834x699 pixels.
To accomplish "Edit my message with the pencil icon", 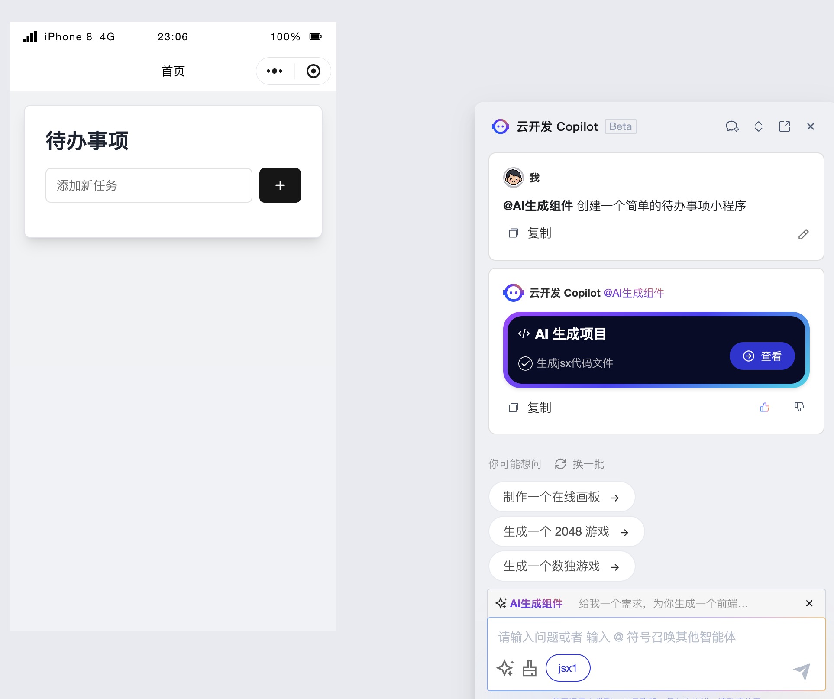I will 803,234.
